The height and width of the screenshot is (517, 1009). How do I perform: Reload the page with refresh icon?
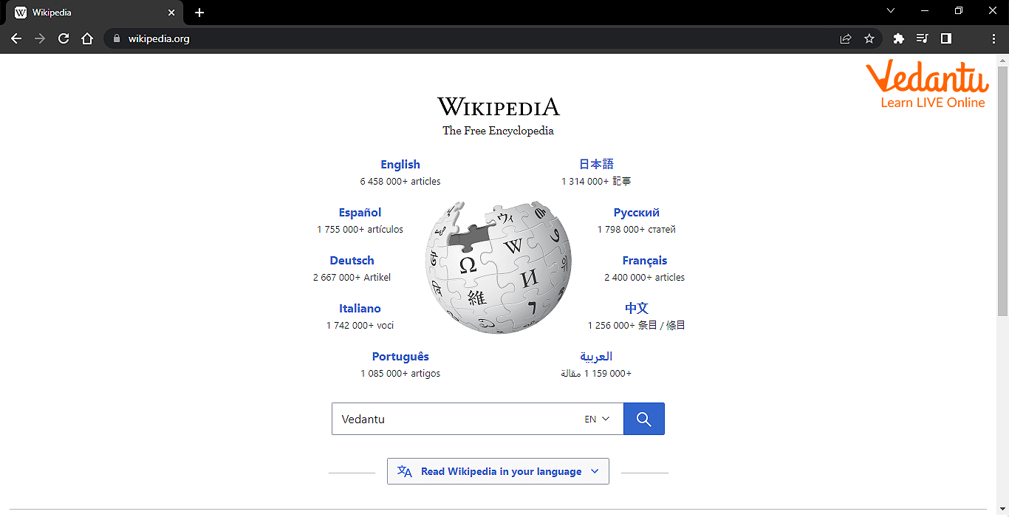pos(64,38)
